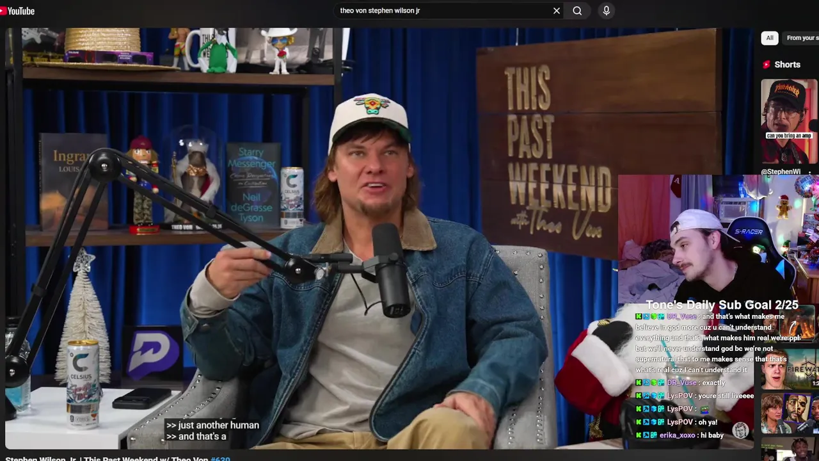Click the magnifying glass search button
Screen dimensions: 819x461
[x=577, y=11]
